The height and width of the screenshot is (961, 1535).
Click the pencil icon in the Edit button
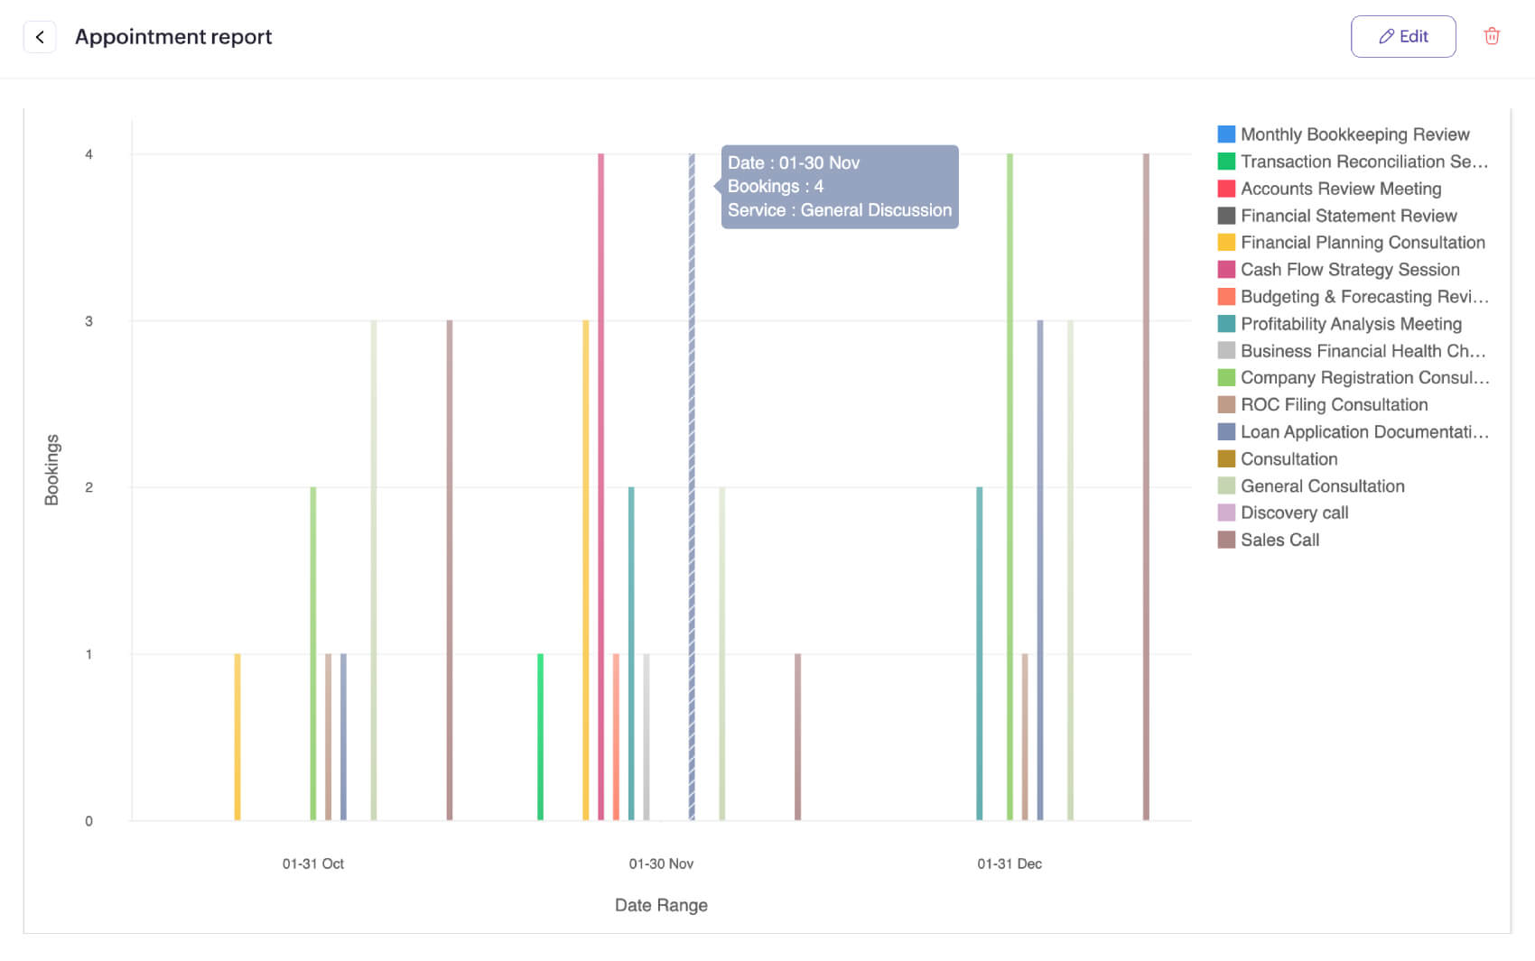[x=1385, y=36]
